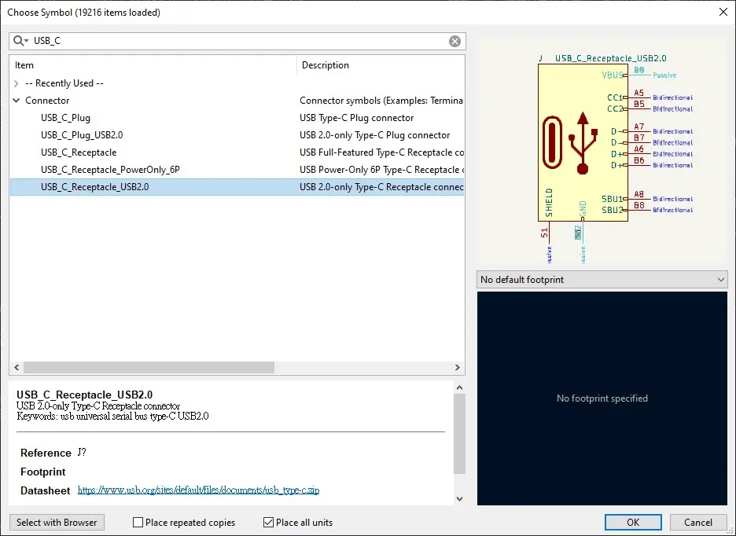Enable Place repeated copies checkbox
Screen dimensions: 736x536
point(138,523)
